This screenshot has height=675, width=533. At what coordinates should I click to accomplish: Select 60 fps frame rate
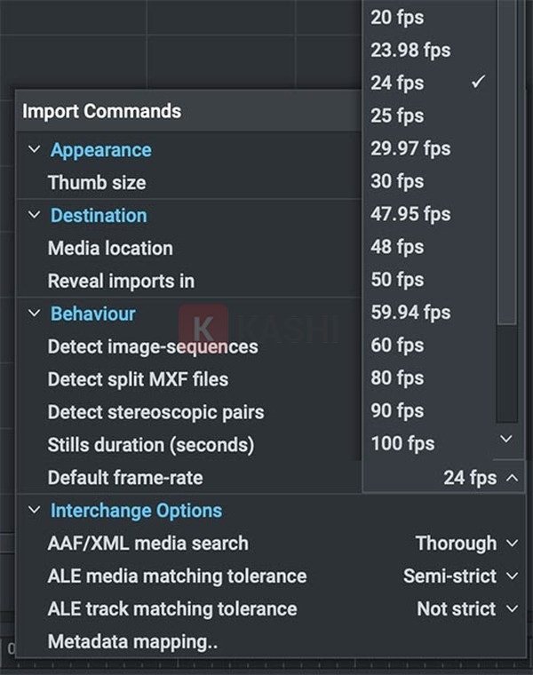[398, 345]
